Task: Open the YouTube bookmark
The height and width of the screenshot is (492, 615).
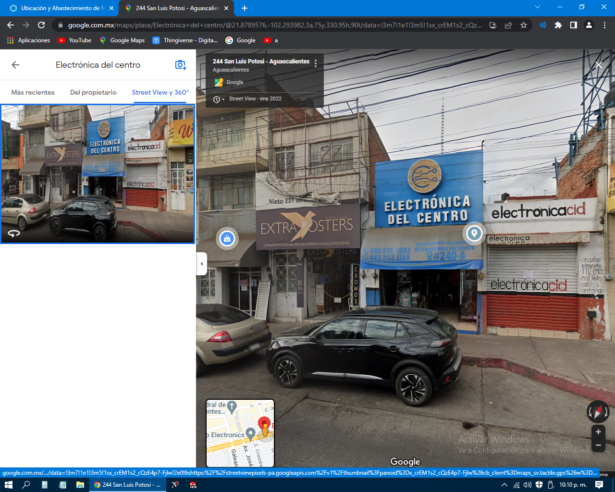Action: [x=74, y=40]
